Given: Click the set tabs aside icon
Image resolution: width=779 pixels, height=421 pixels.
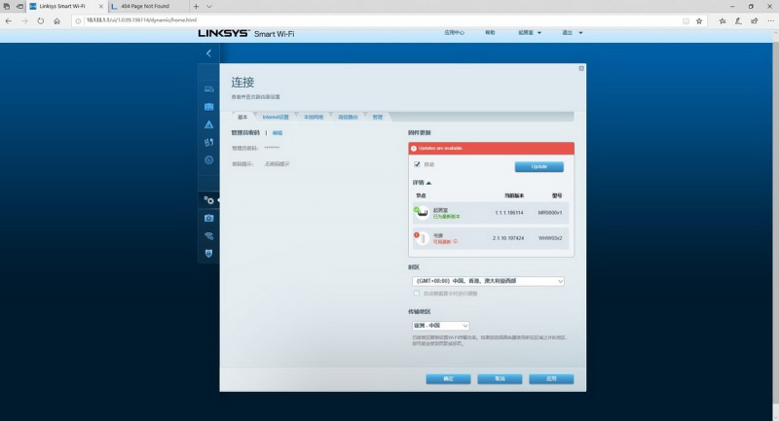Looking at the screenshot, I should click(x=19, y=7).
